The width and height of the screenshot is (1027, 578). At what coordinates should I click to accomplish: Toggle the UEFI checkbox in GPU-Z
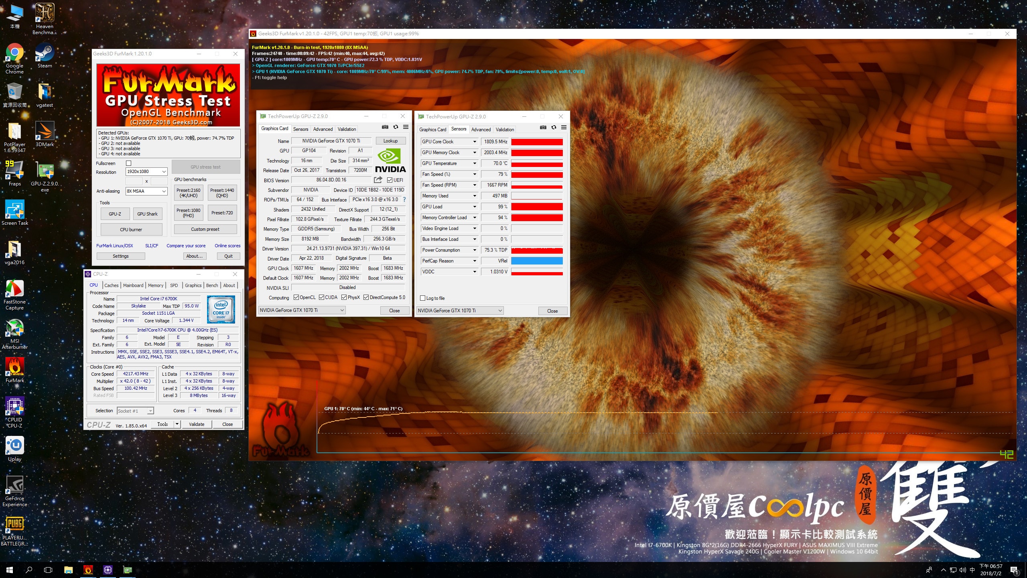(x=390, y=180)
